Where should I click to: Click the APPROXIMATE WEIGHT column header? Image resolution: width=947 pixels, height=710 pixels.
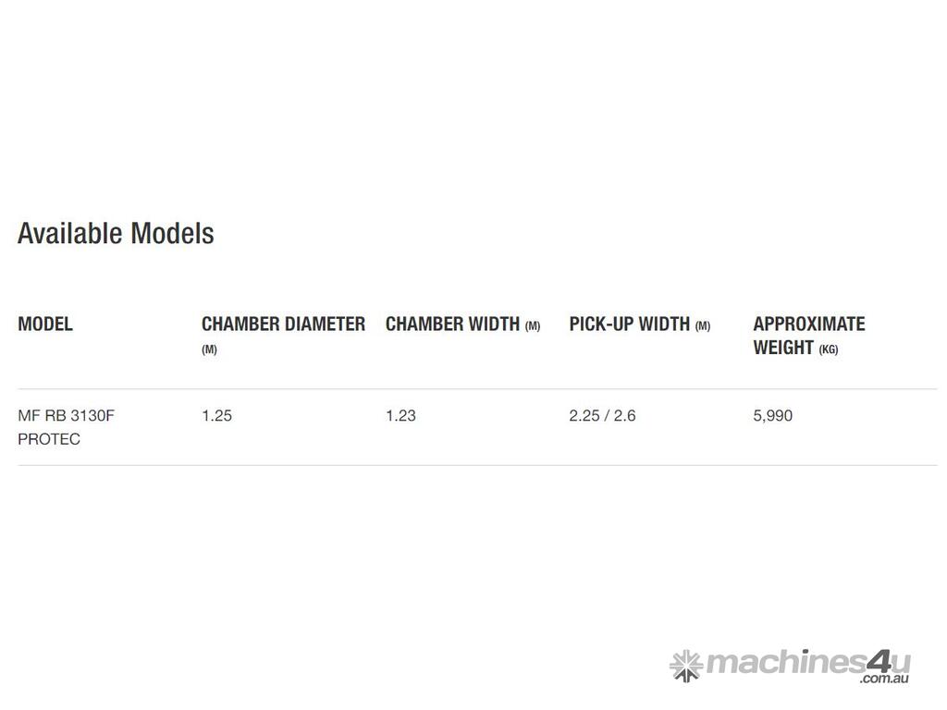coord(808,324)
